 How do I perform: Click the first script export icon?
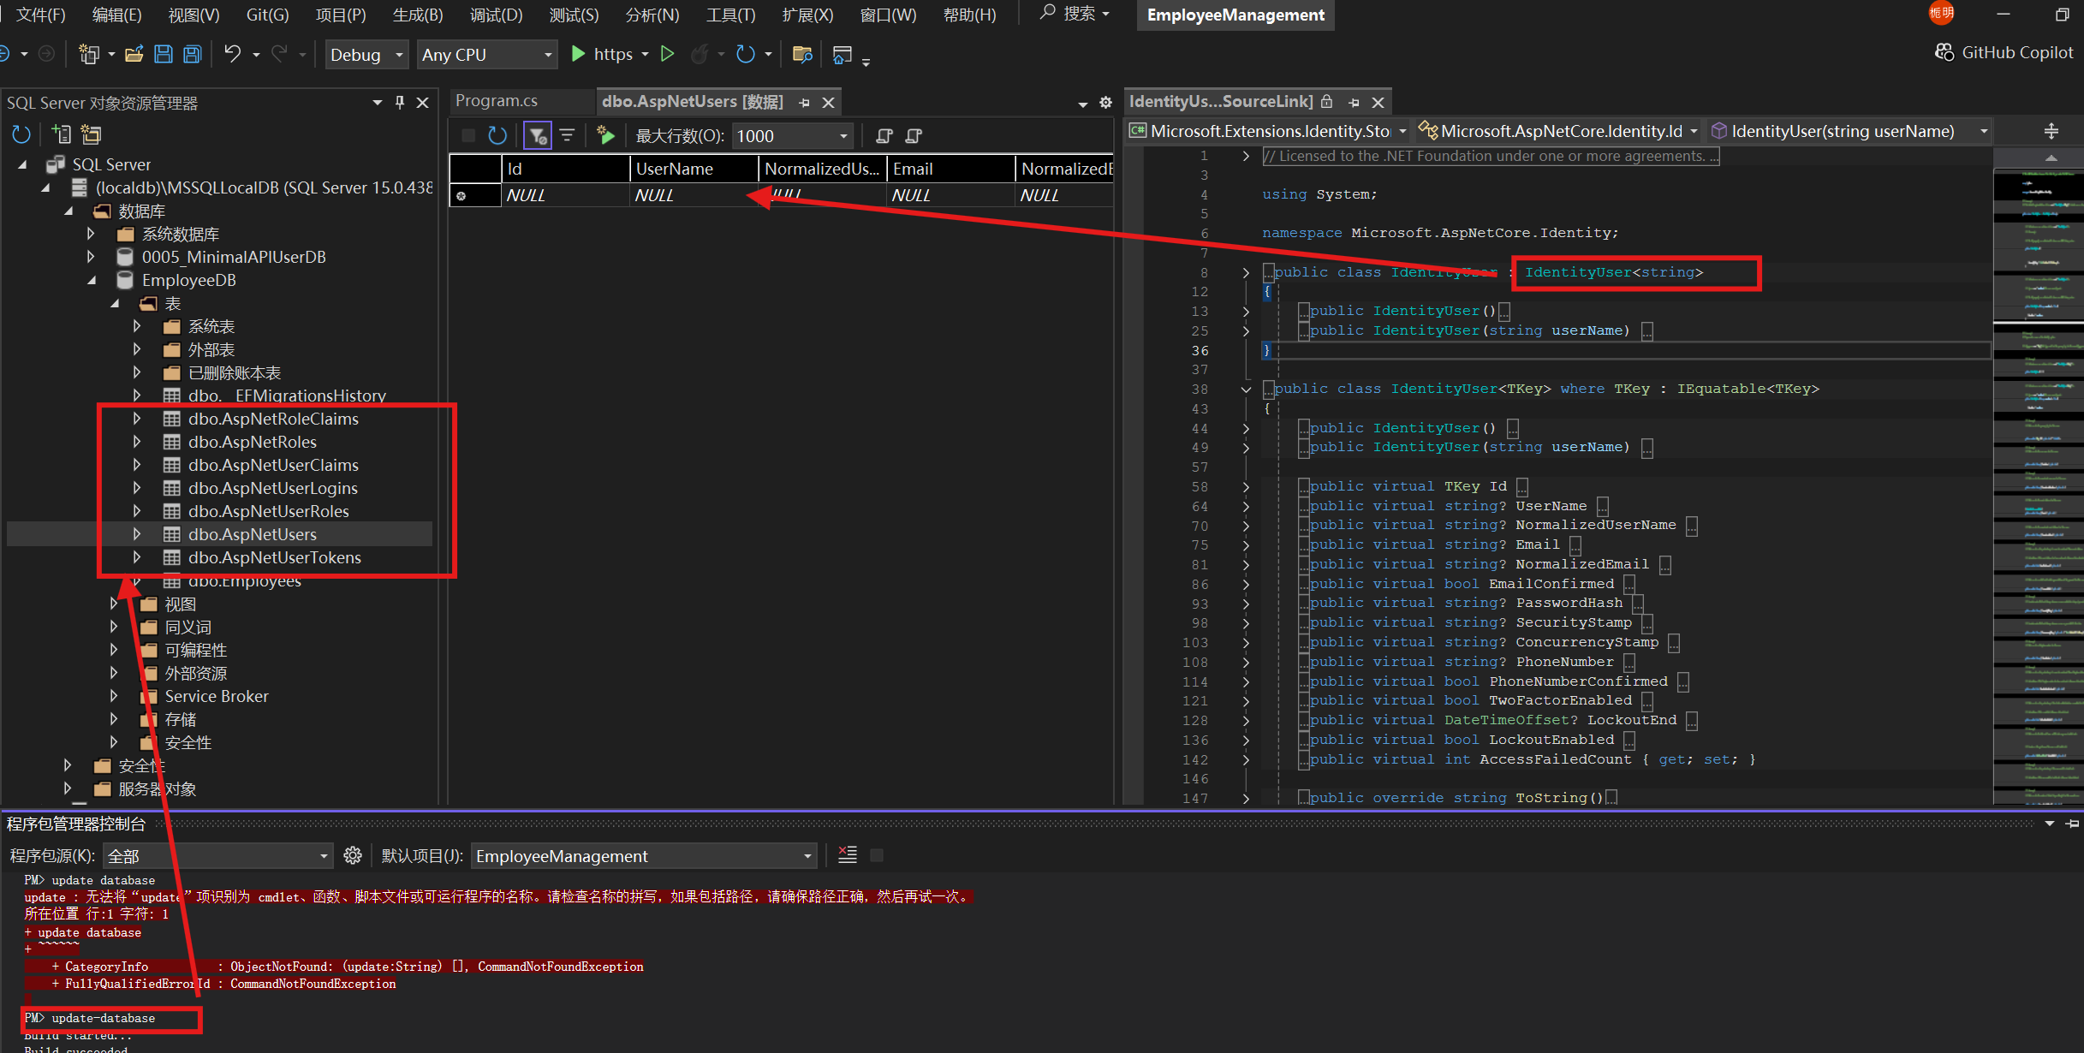point(884,135)
